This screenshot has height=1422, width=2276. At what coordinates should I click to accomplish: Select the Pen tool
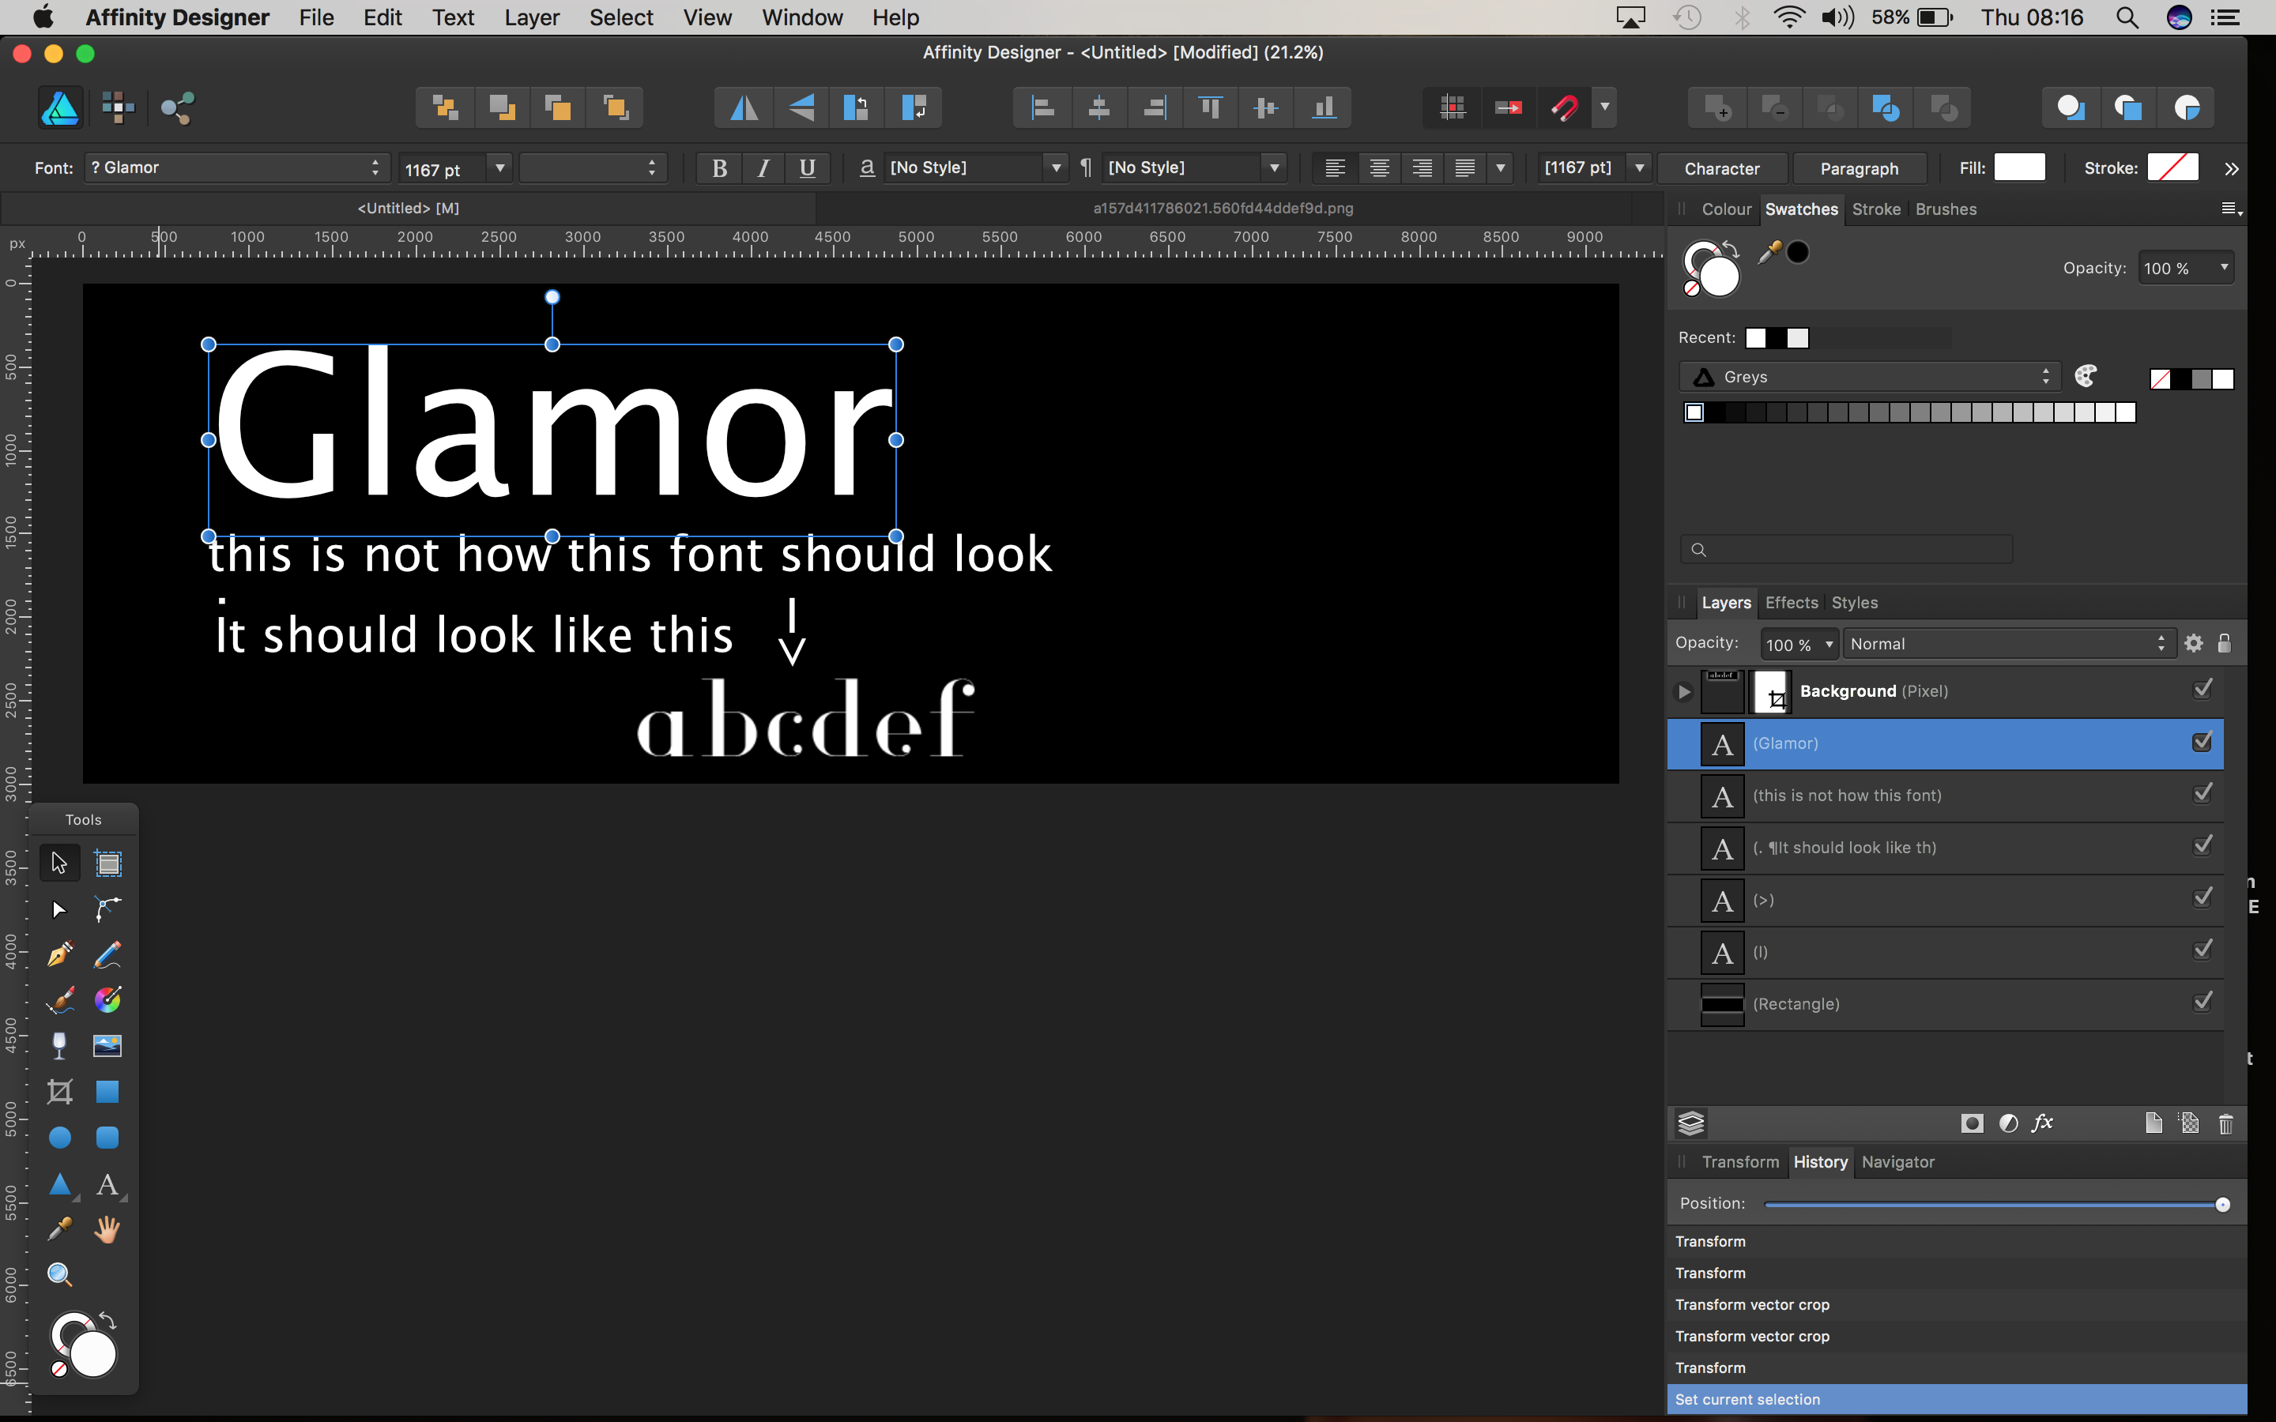coord(59,954)
